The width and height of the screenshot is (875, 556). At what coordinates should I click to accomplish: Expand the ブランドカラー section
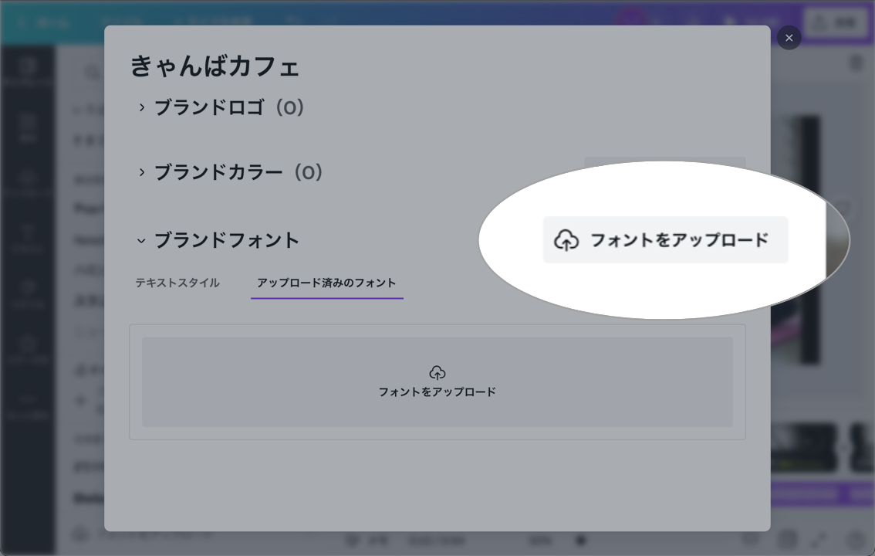tap(142, 172)
